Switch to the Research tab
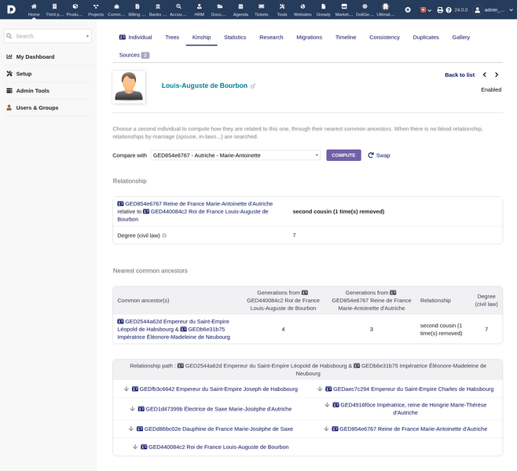 click(x=271, y=37)
